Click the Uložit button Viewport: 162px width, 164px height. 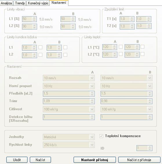click(17, 160)
